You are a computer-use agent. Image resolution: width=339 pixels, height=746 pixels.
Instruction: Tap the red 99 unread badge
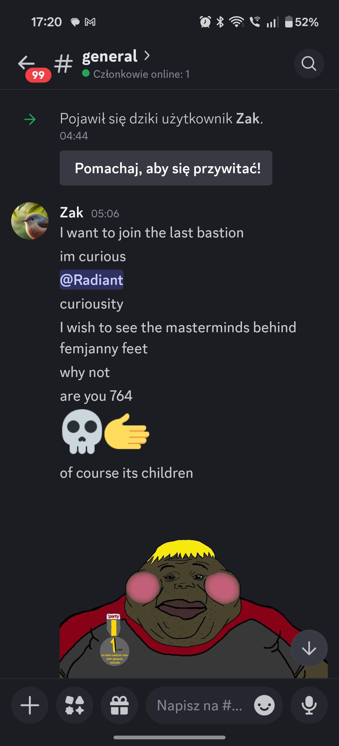point(38,75)
